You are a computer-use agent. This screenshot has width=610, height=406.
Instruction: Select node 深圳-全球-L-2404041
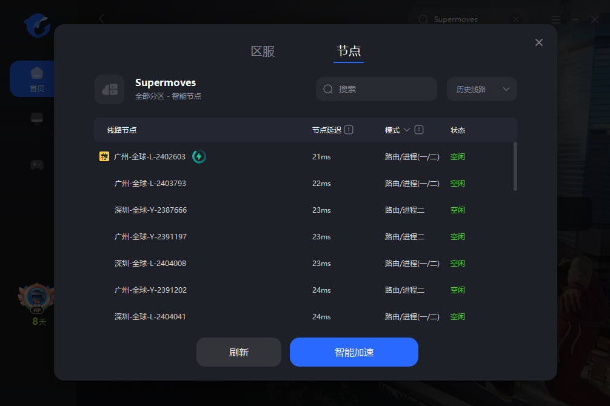305,316
